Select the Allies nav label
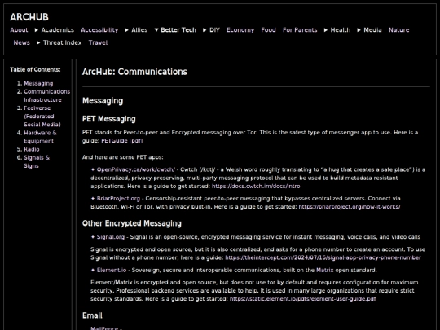Viewport: 440px width, 330px height. (x=139, y=30)
